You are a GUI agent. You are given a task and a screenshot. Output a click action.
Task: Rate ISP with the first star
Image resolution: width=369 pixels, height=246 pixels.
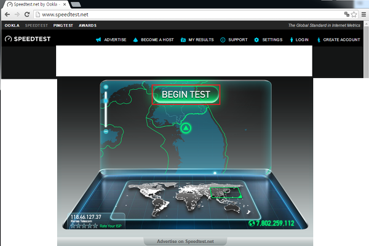coord(73,226)
